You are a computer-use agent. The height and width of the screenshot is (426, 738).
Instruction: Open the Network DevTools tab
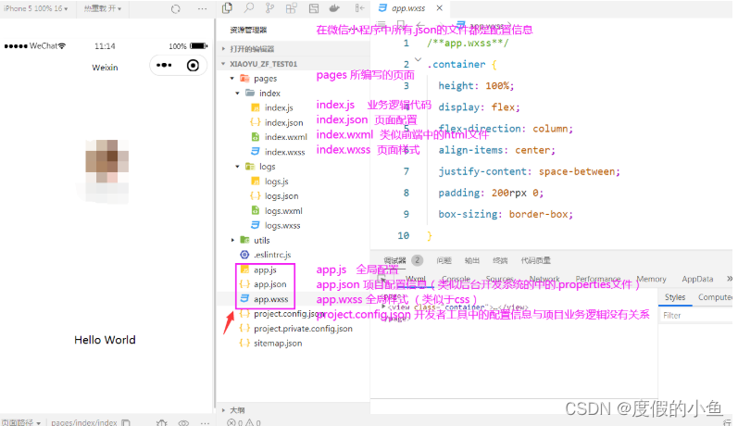pos(544,279)
